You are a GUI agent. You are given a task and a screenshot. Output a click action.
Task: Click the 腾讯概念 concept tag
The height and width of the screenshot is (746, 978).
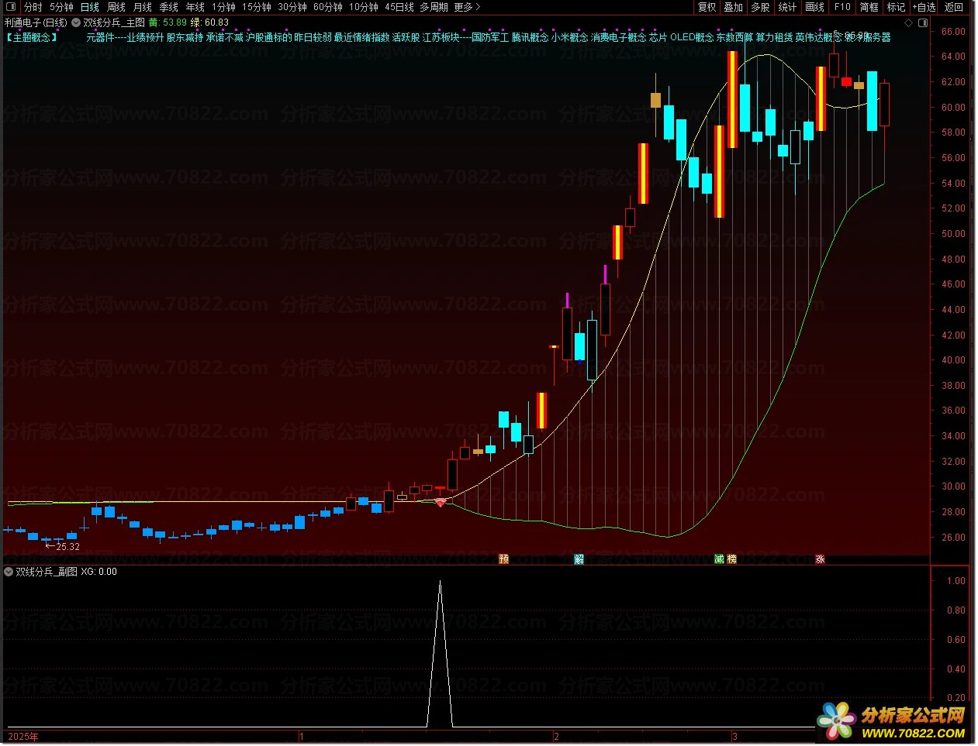530,37
